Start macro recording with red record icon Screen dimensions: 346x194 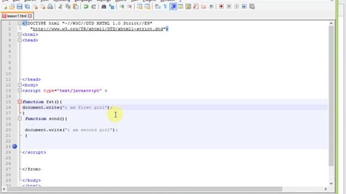click(221, 6)
